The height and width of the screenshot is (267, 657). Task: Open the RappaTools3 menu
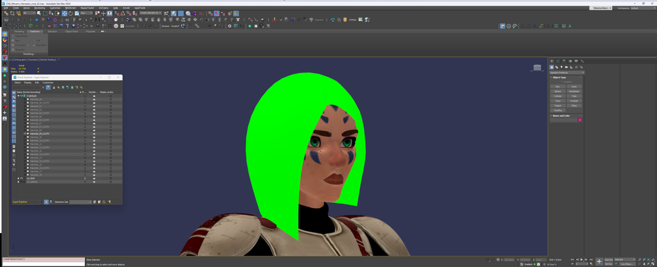tap(87, 8)
